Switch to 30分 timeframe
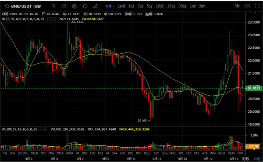The width and height of the screenshot is (263, 162). coord(182,7)
